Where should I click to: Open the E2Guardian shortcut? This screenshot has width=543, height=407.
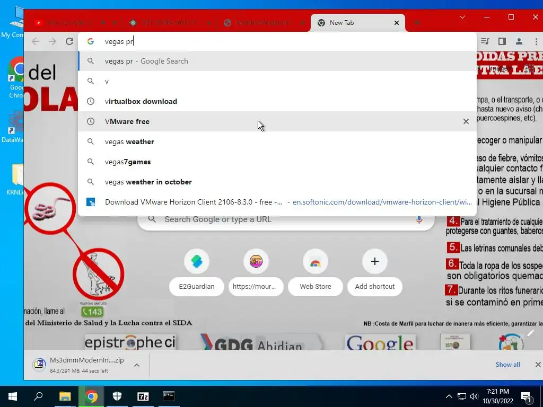point(197,272)
